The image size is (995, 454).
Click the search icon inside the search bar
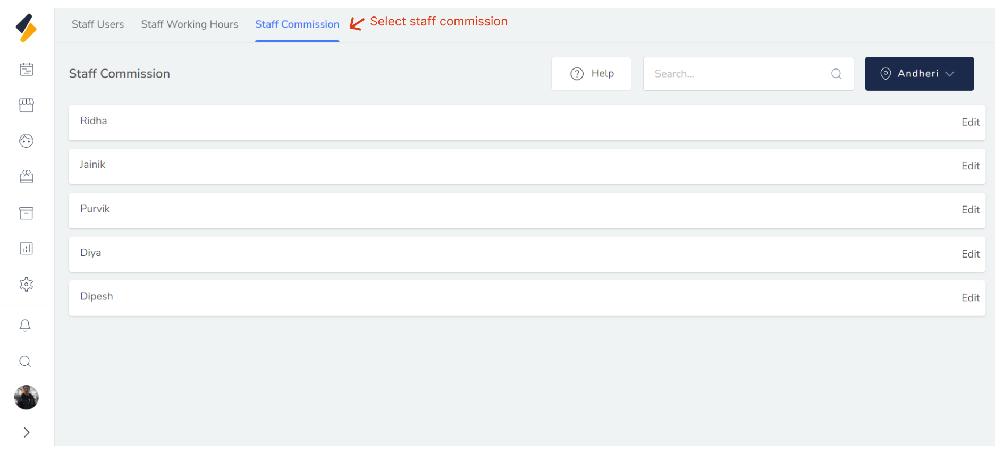click(x=836, y=74)
